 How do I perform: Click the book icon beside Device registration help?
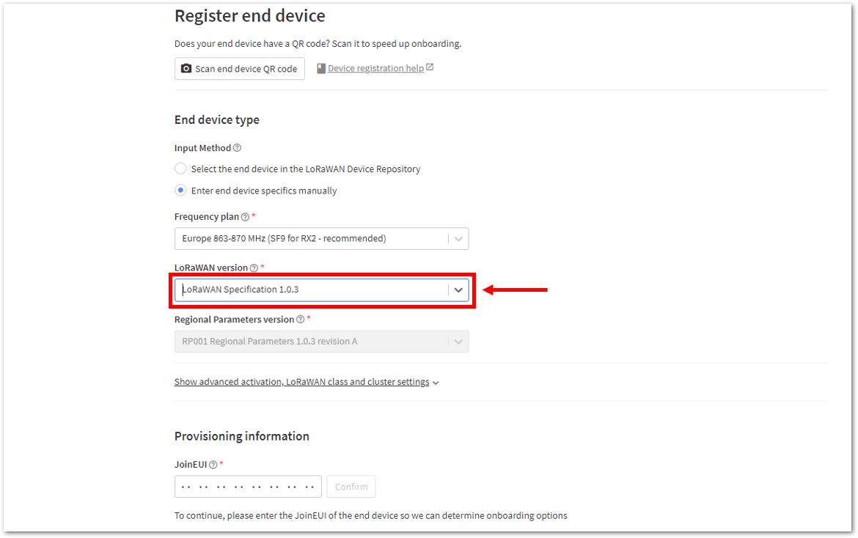pyautogui.click(x=321, y=68)
